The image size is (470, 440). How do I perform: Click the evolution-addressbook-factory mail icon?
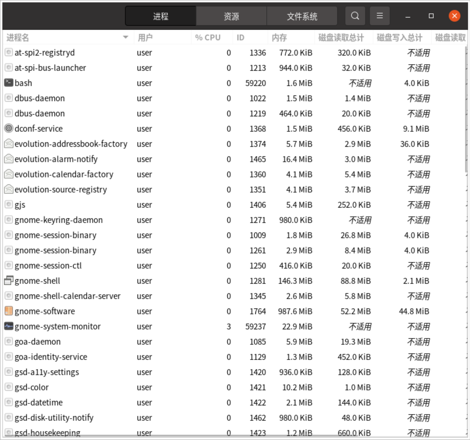point(9,144)
